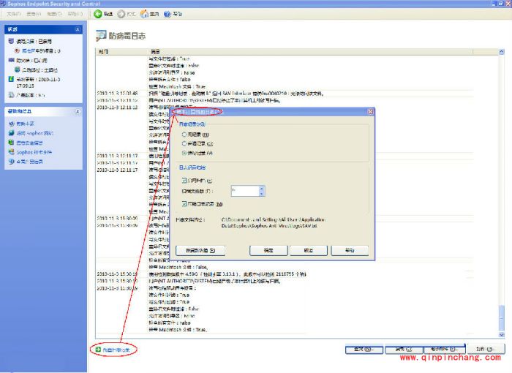Toggle the compress log checkbox in dialog
This screenshot has width=512, height=373.
coord(184,203)
